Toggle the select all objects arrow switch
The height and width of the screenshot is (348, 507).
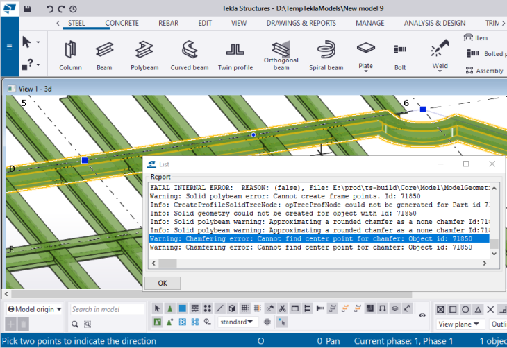click(x=157, y=308)
